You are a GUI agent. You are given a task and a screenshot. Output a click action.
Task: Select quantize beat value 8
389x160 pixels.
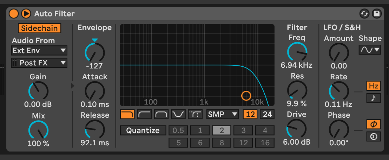(x=222, y=143)
